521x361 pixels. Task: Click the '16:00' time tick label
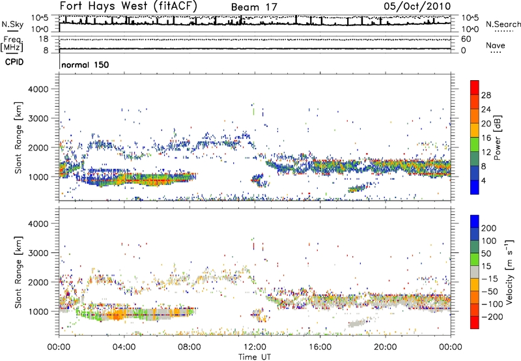point(320,347)
